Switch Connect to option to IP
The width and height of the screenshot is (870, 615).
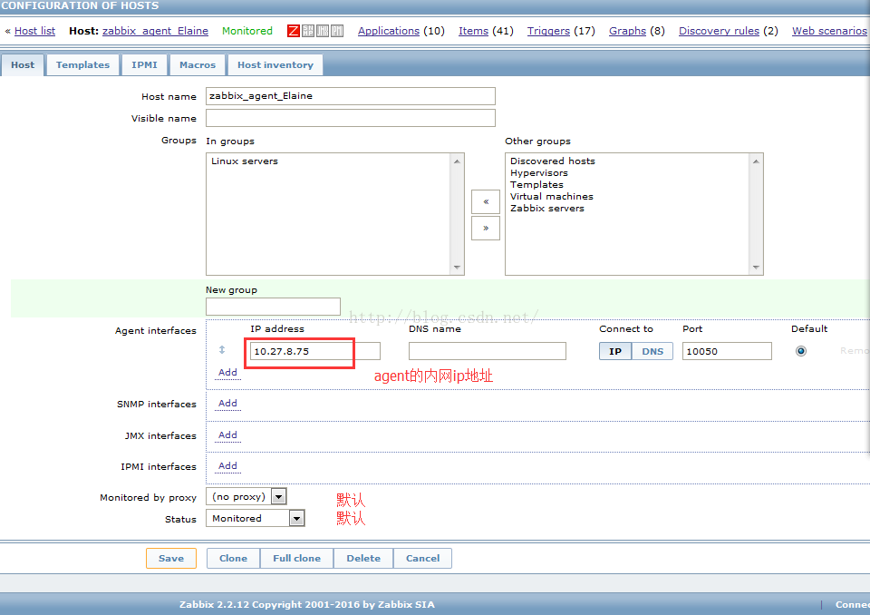614,351
